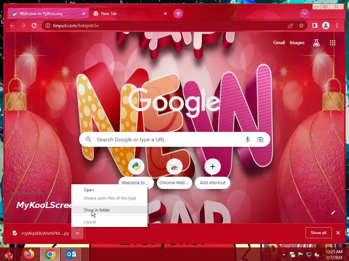Start voice search with the microphone
Image resolution: width=349 pixels, height=261 pixels.
[x=247, y=140]
